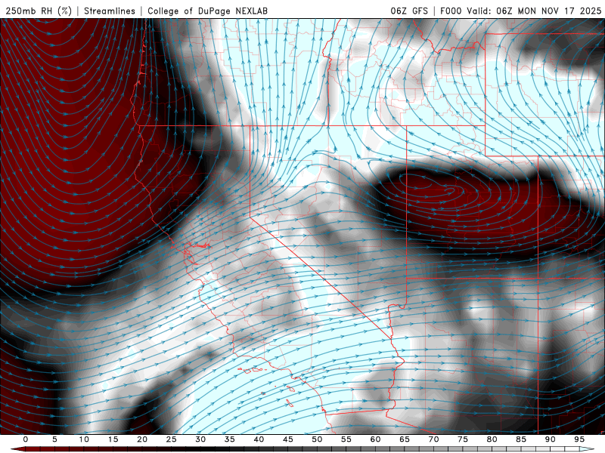Click the colorbar label '45'

click(288, 439)
